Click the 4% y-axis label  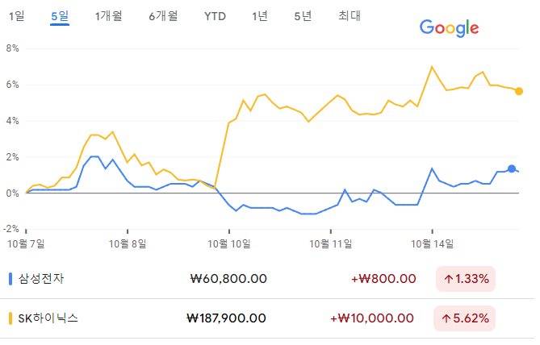[x=12, y=121]
